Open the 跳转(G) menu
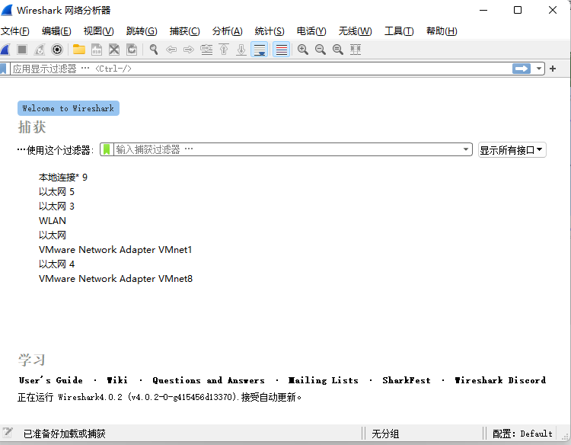571x445 pixels. tap(142, 31)
